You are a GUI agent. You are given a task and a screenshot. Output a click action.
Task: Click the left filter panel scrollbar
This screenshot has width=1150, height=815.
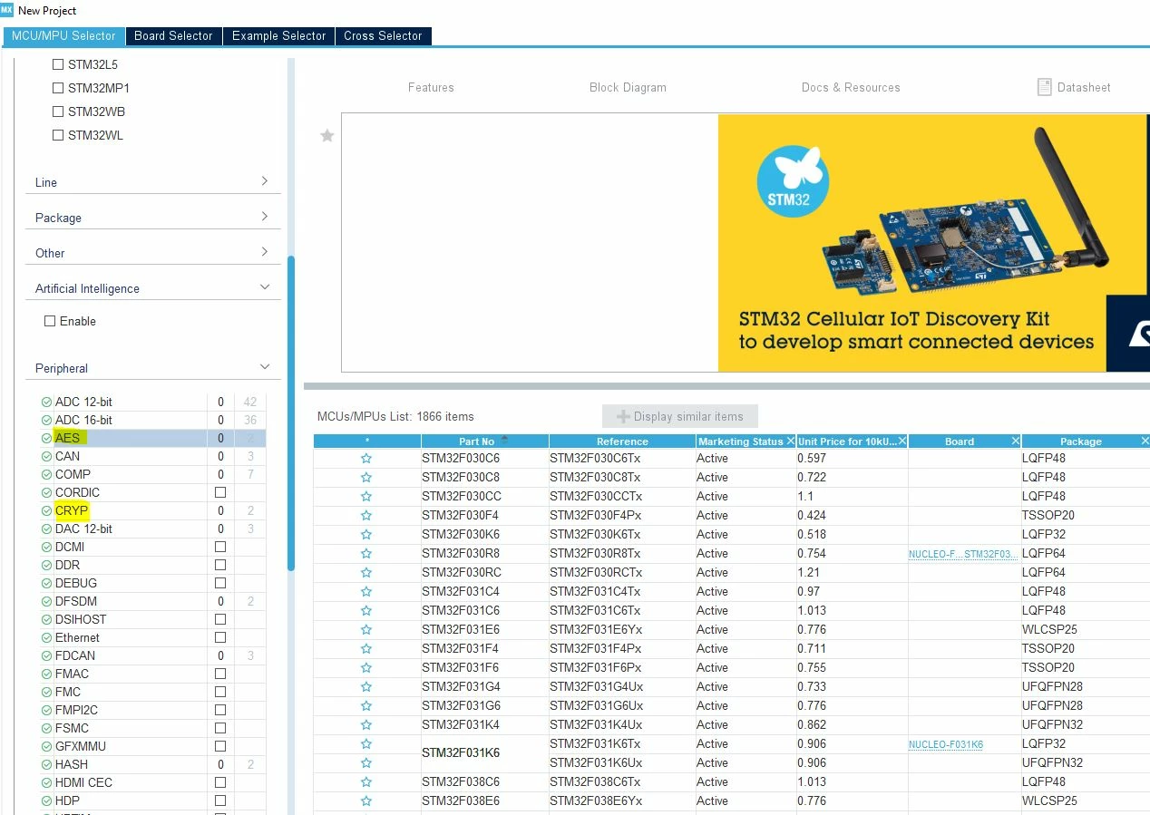291,412
